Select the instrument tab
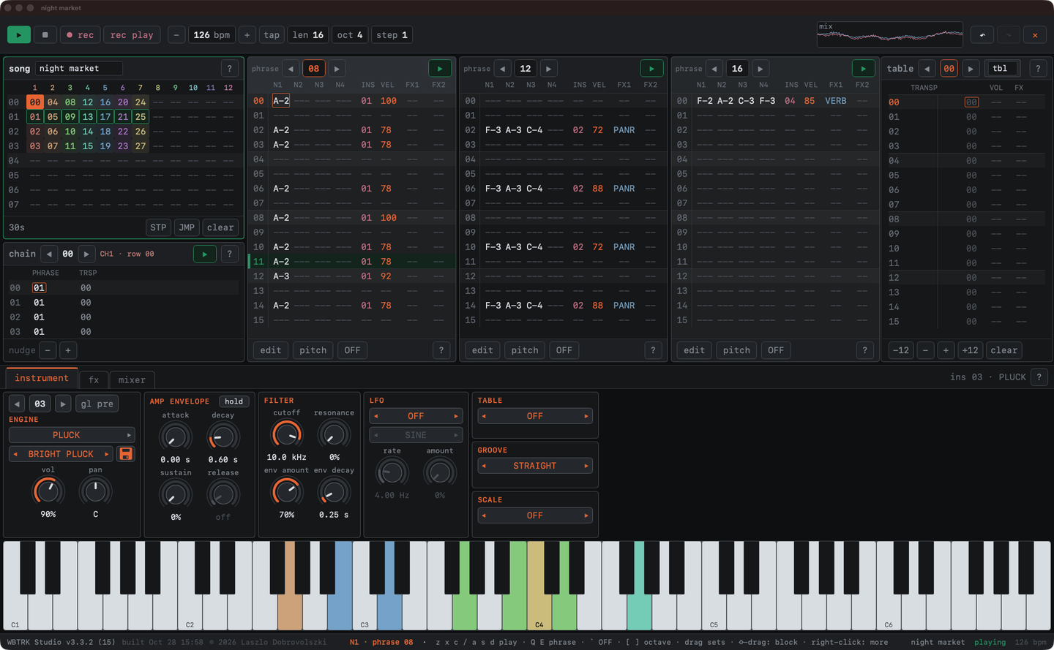Screen dimensions: 1054x650 tap(42, 378)
